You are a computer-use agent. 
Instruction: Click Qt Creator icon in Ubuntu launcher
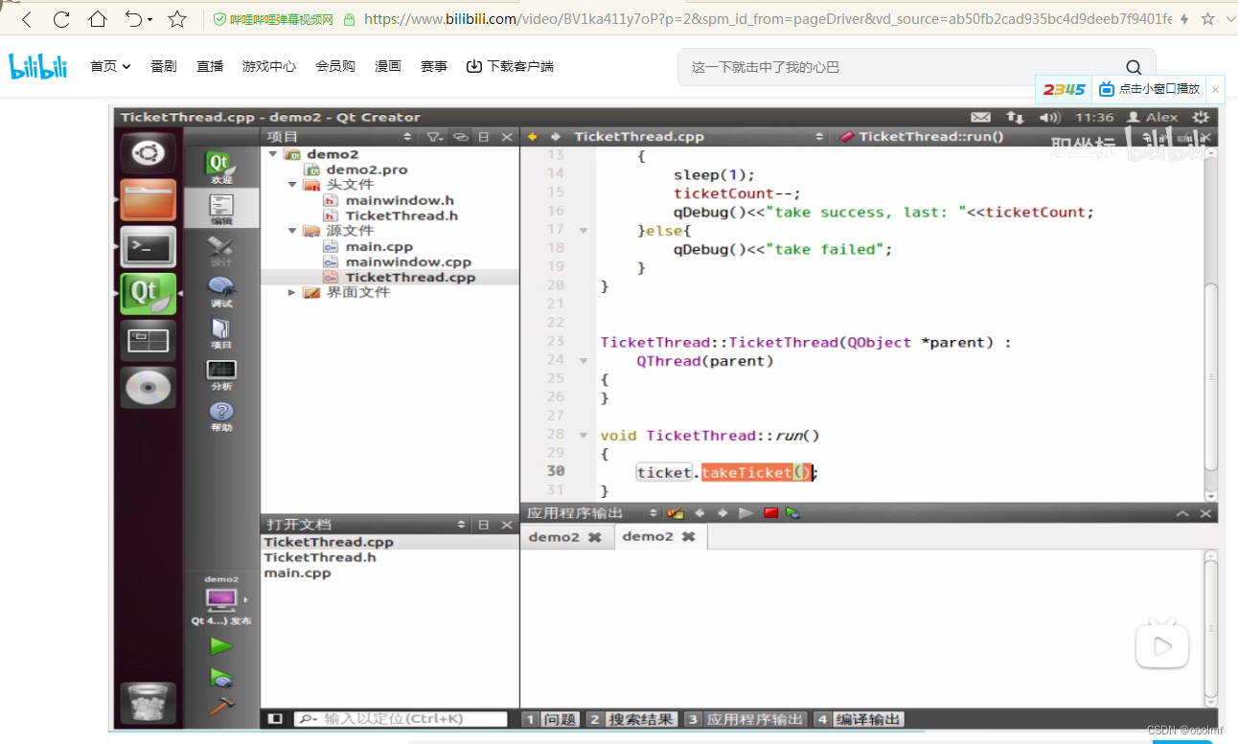point(148,293)
